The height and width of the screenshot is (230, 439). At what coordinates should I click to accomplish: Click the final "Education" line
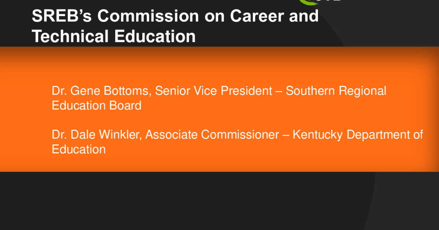coord(79,149)
